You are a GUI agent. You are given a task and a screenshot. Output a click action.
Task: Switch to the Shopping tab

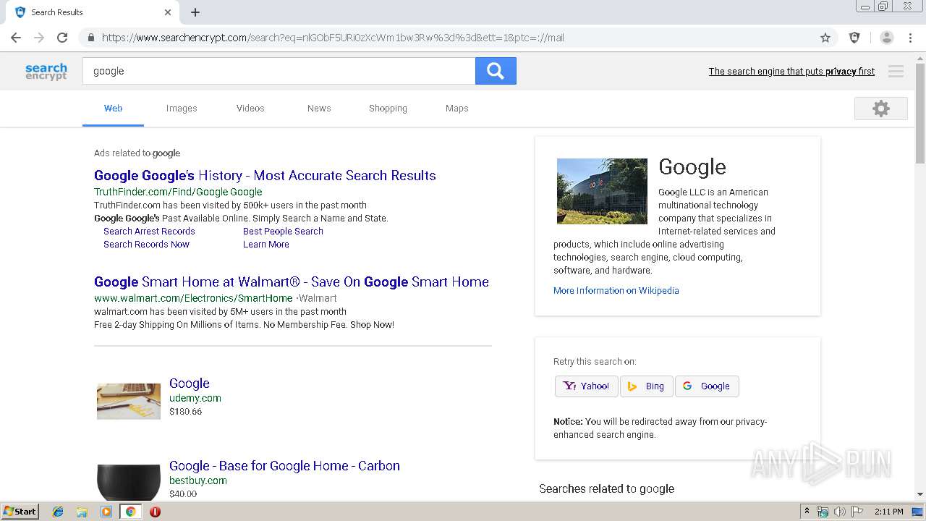[388, 109]
